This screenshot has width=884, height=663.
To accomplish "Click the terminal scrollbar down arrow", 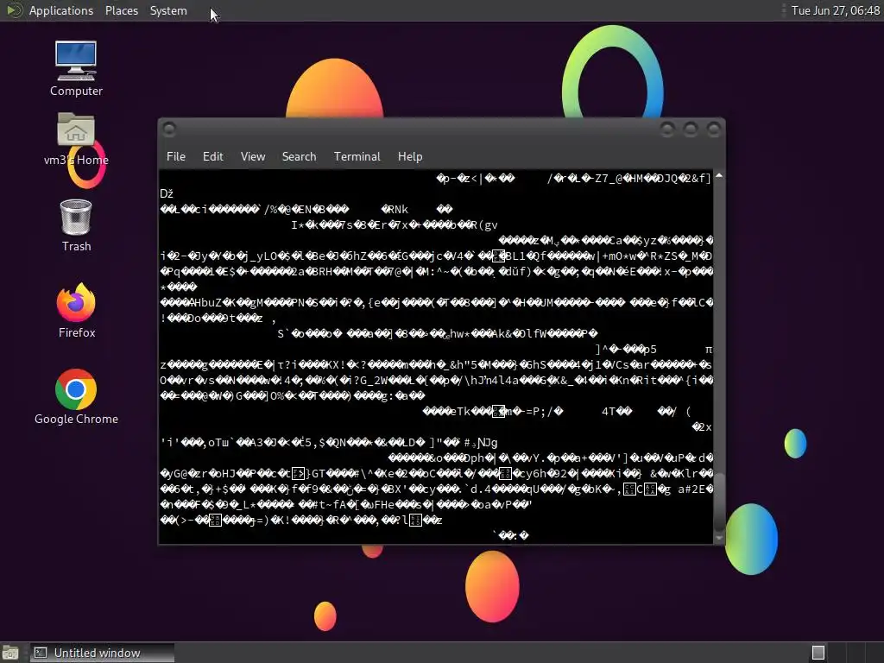I will [719, 539].
